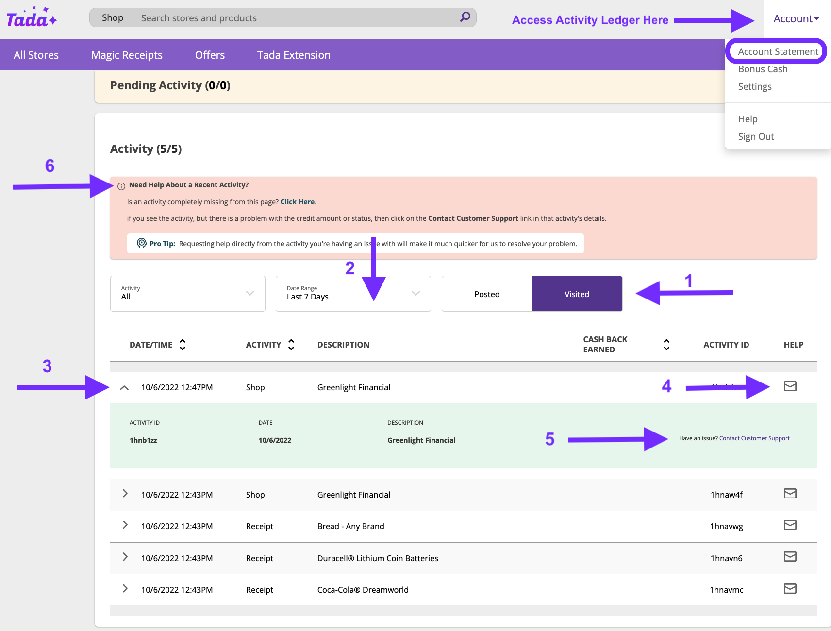
Task: Go to All Stores tab
Action: click(36, 55)
